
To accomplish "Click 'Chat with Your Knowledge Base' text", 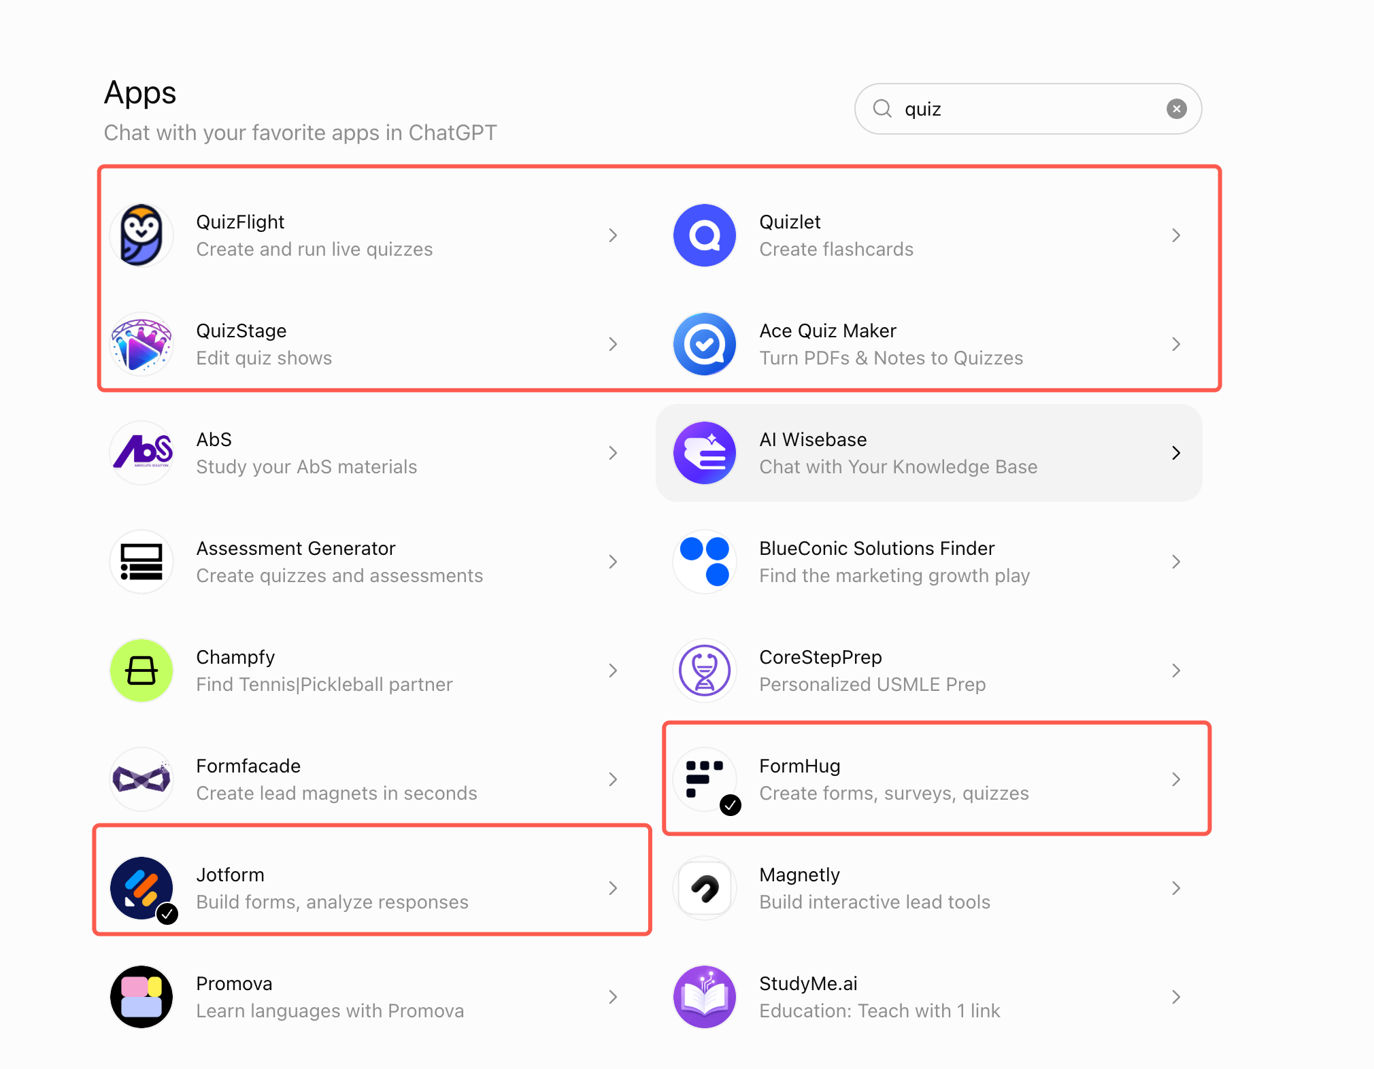I will 899,466.
